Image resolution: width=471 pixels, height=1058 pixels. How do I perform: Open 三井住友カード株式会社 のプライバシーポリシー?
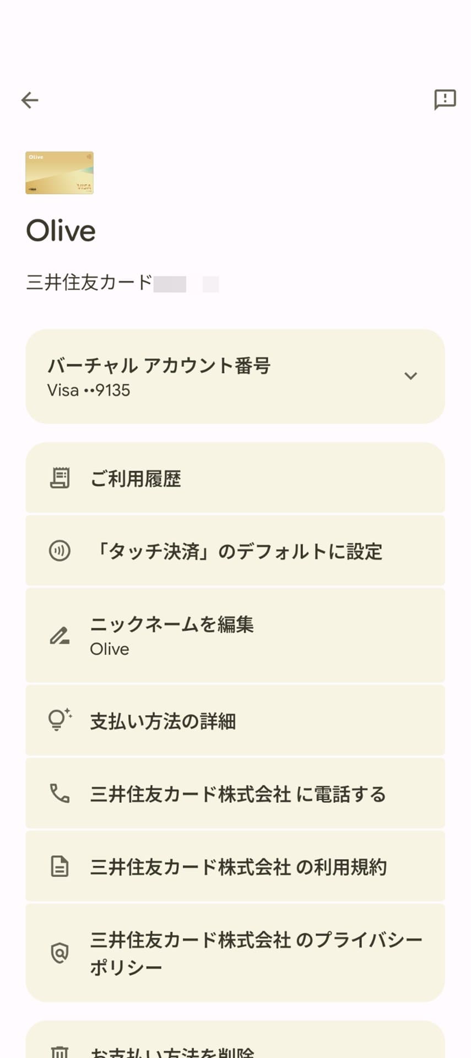click(x=235, y=953)
